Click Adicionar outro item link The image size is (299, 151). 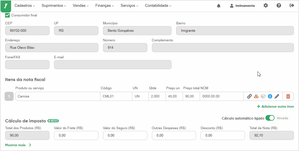pos(276,106)
